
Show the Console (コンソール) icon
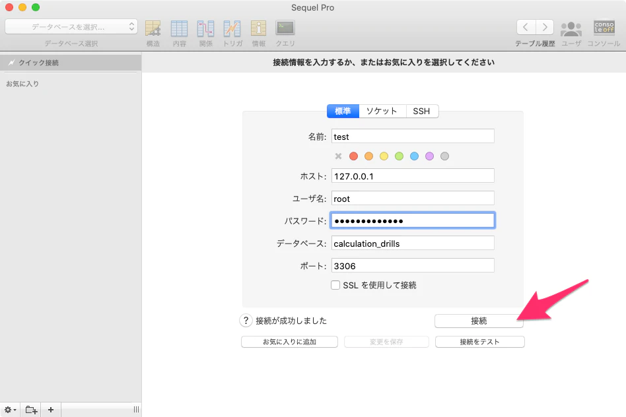(604, 28)
